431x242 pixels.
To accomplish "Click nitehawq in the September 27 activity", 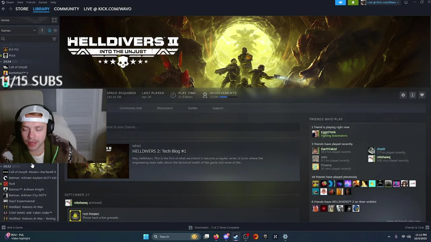I will tap(81, 203).
